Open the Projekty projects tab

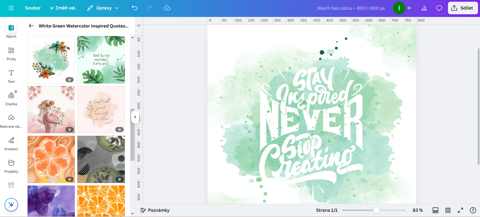point(11,166)
